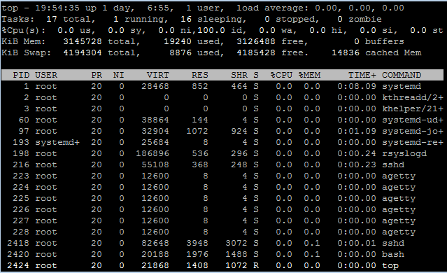Click the systemd-jo+ command entry

point(413,131)
